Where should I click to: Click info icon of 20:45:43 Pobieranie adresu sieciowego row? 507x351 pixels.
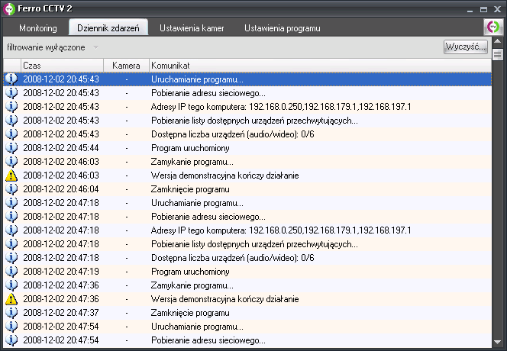pos(11,93)
